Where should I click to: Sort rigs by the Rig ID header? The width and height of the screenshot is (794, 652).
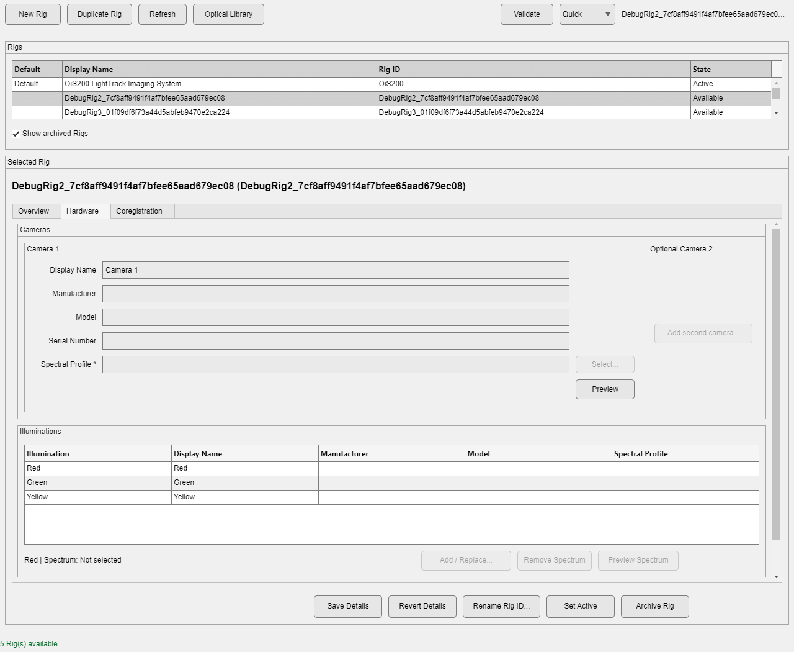(533, 69)
